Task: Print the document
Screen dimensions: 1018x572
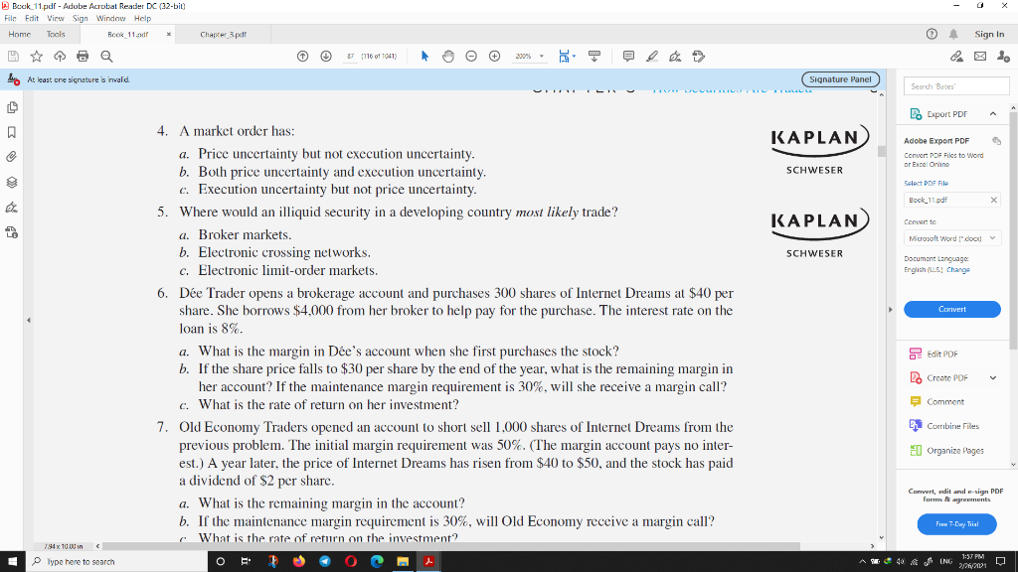Action: coord(81,57)
